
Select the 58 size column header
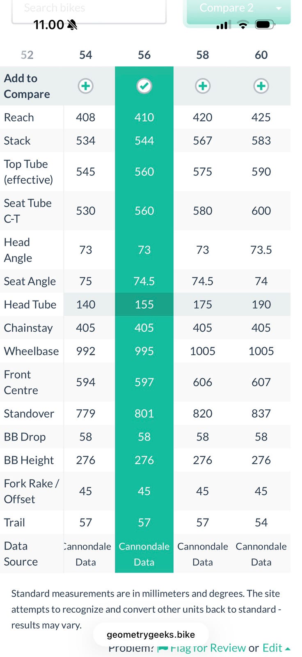(x=203, y=55)
